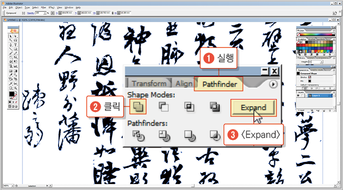
Task: Open the Object menu
Action: [x=19, y=7]
